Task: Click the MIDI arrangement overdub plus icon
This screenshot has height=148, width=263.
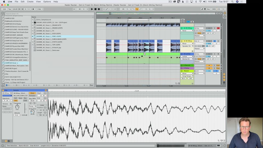Action: pos(104,9)
